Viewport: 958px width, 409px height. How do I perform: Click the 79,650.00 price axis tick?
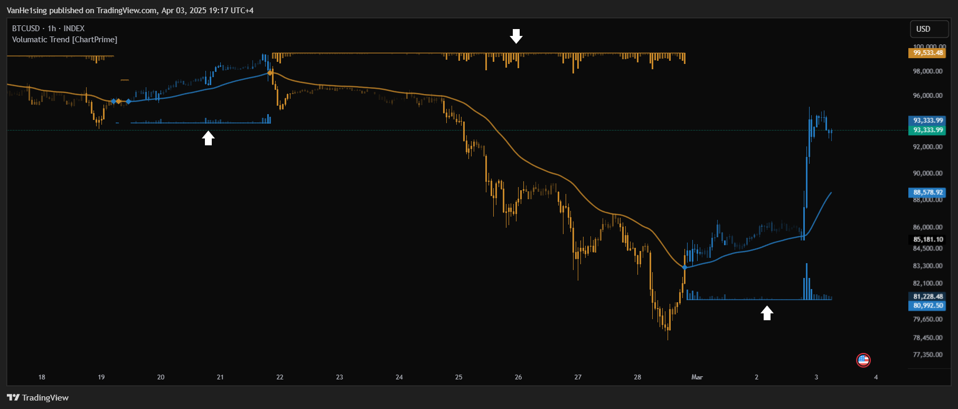(928, 319)
